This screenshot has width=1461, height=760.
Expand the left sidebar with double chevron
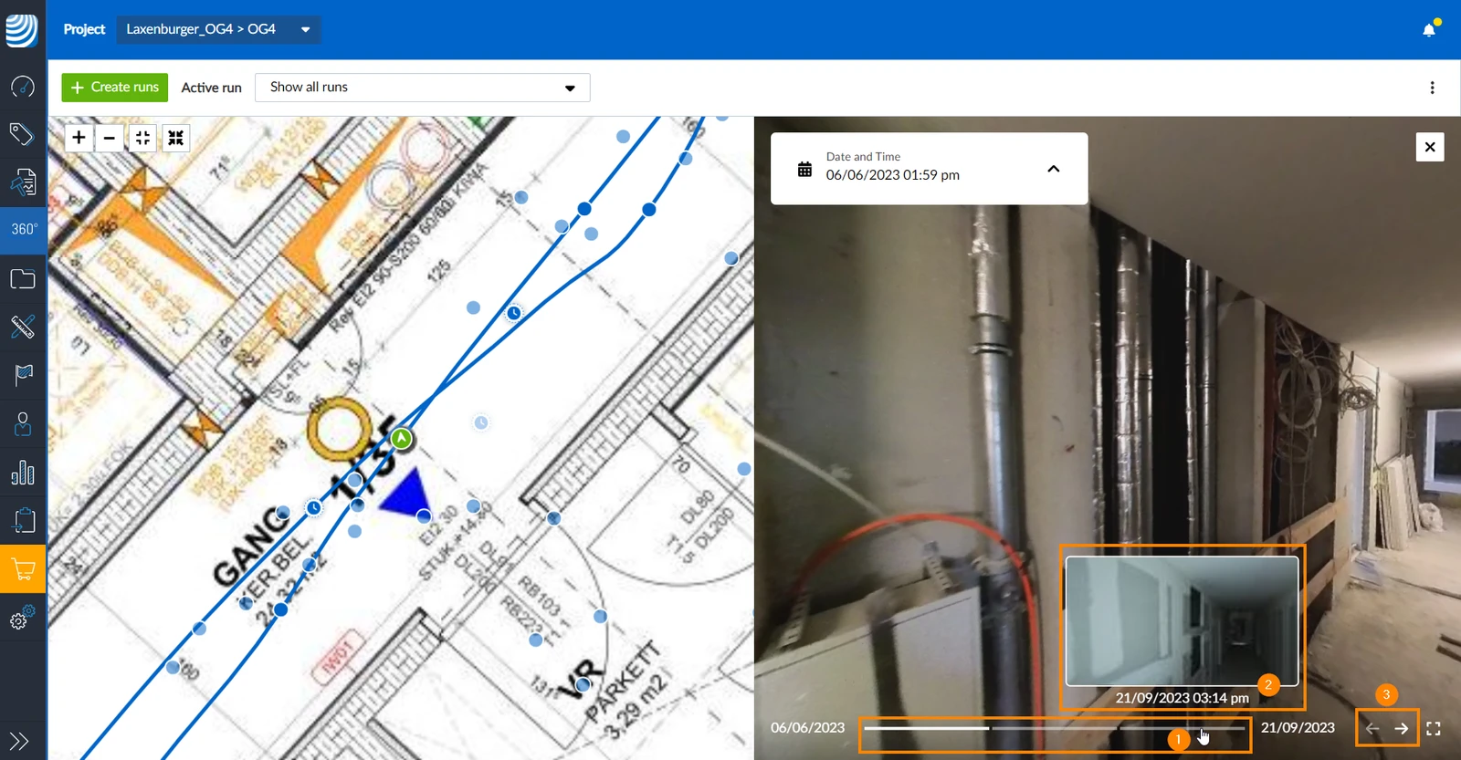[x=19, y=741]
